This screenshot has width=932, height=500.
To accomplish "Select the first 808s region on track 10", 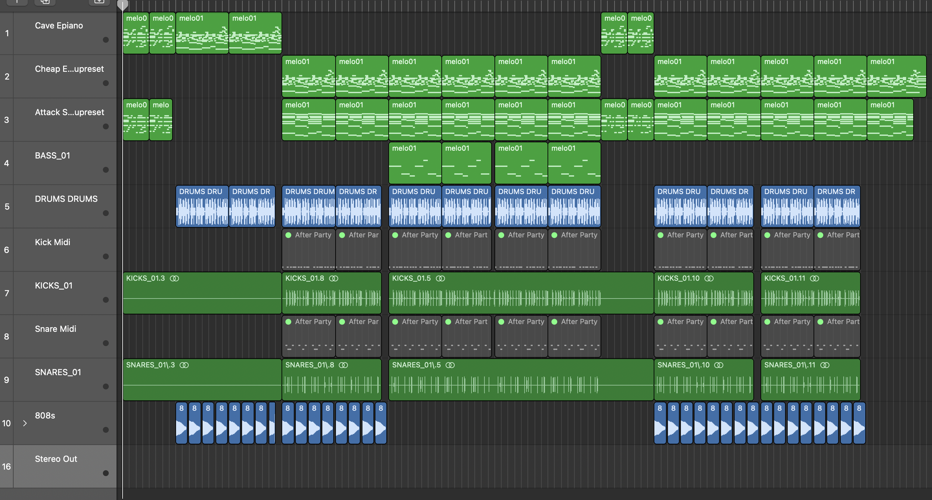I will pyautogui.click(x=182, y=423).
